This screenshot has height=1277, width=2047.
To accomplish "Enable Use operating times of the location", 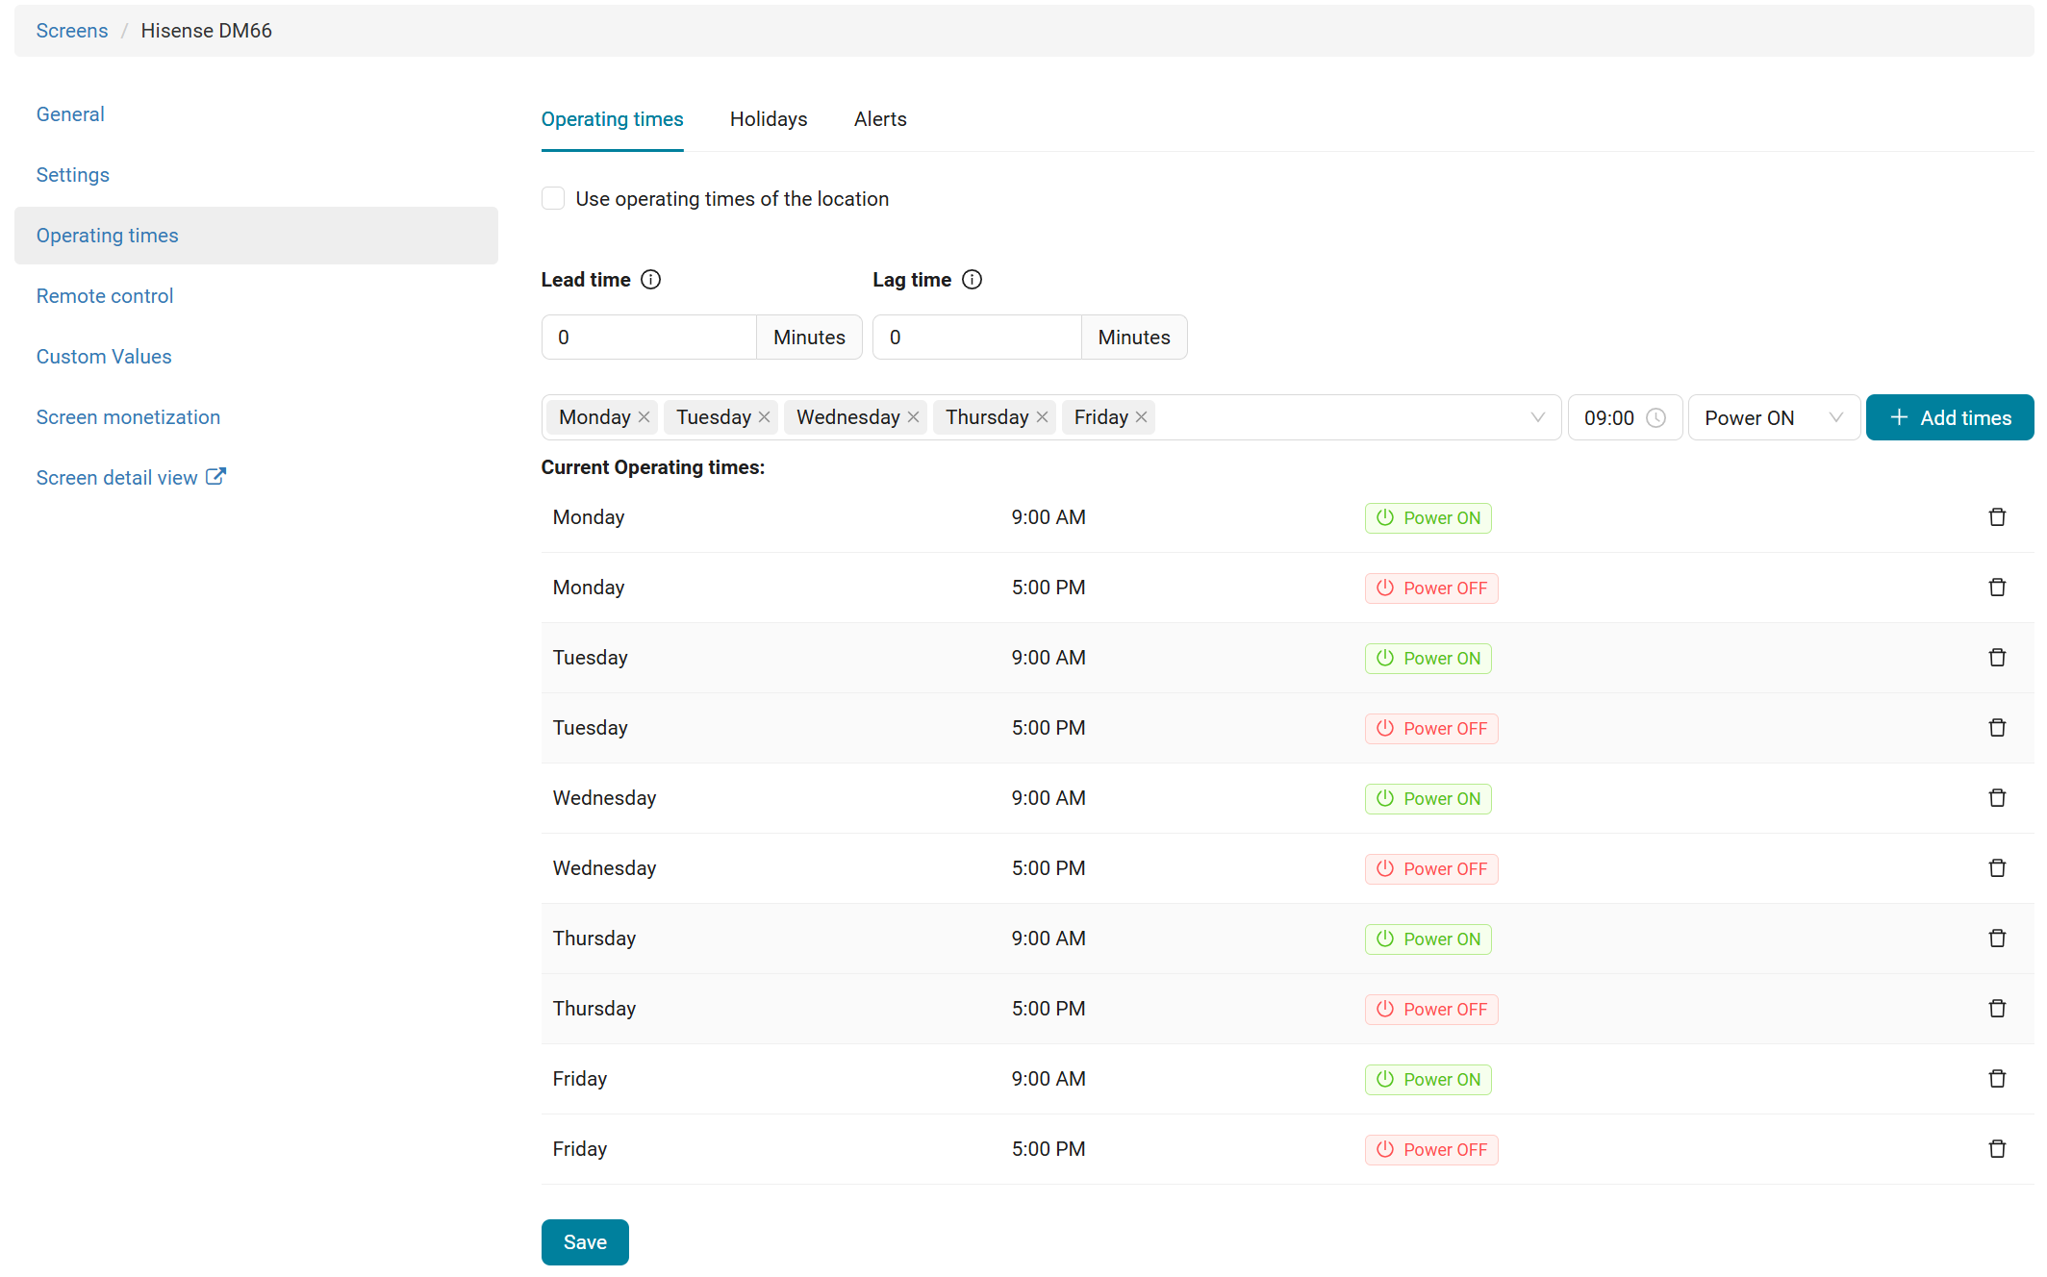I will [553, 199].
